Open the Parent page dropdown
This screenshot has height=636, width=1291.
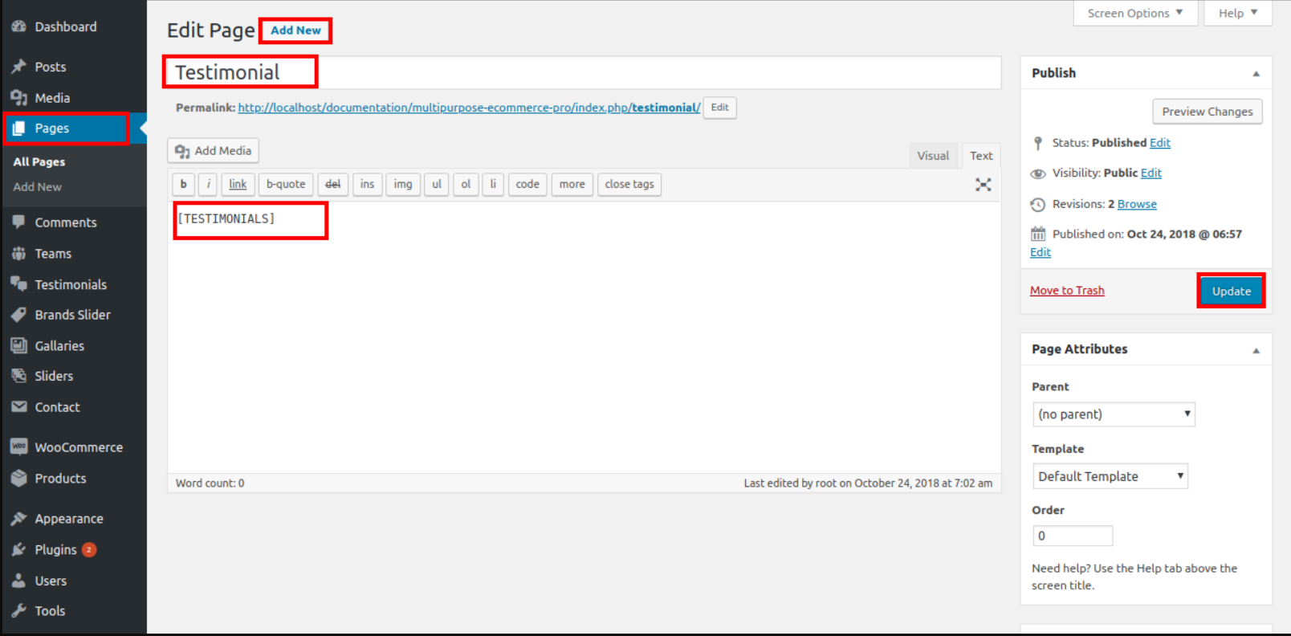pos(1113,414)
